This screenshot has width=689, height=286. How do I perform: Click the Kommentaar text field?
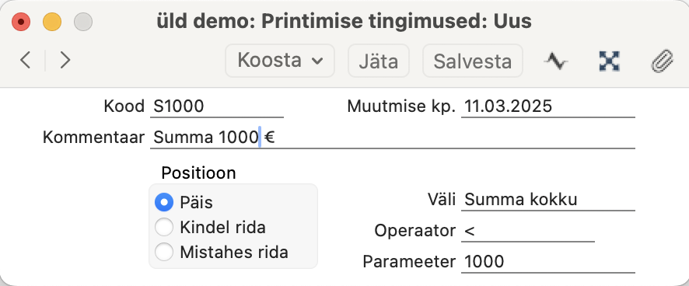pyautogui.click(x=393, y=138)
